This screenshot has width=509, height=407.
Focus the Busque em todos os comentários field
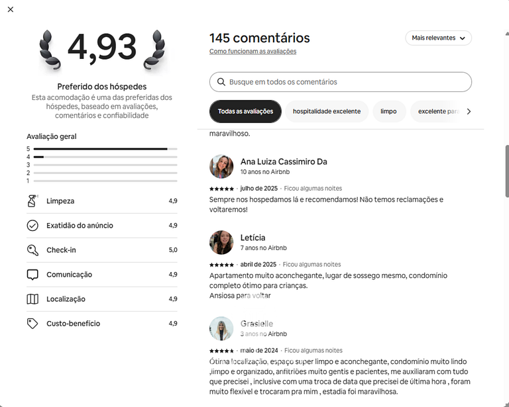(345, 82)
